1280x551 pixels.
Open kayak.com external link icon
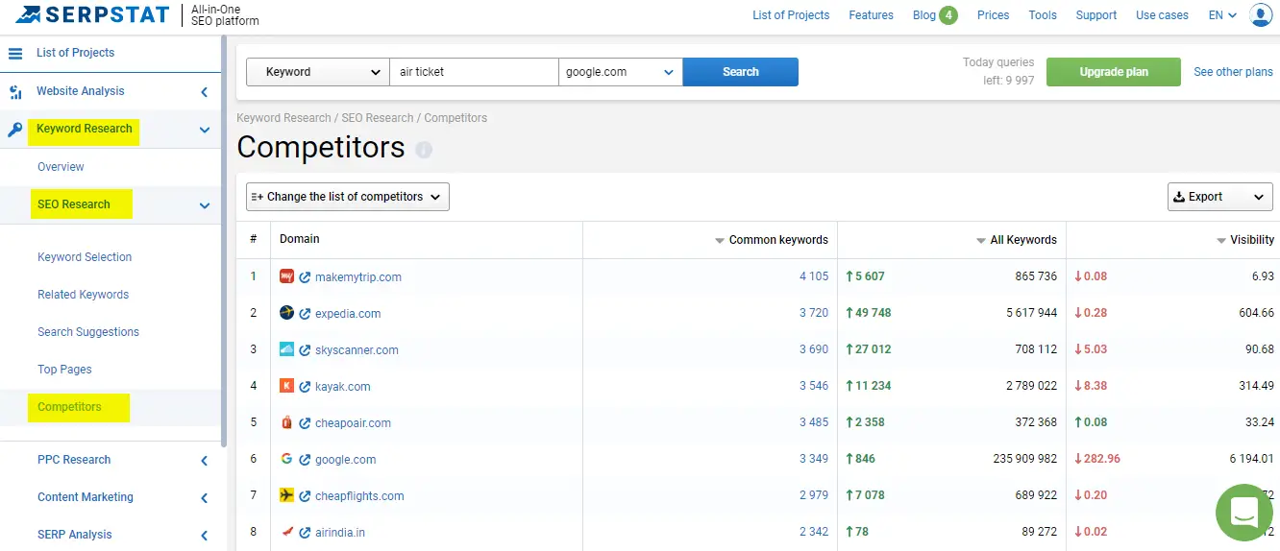tap(305, 387)
